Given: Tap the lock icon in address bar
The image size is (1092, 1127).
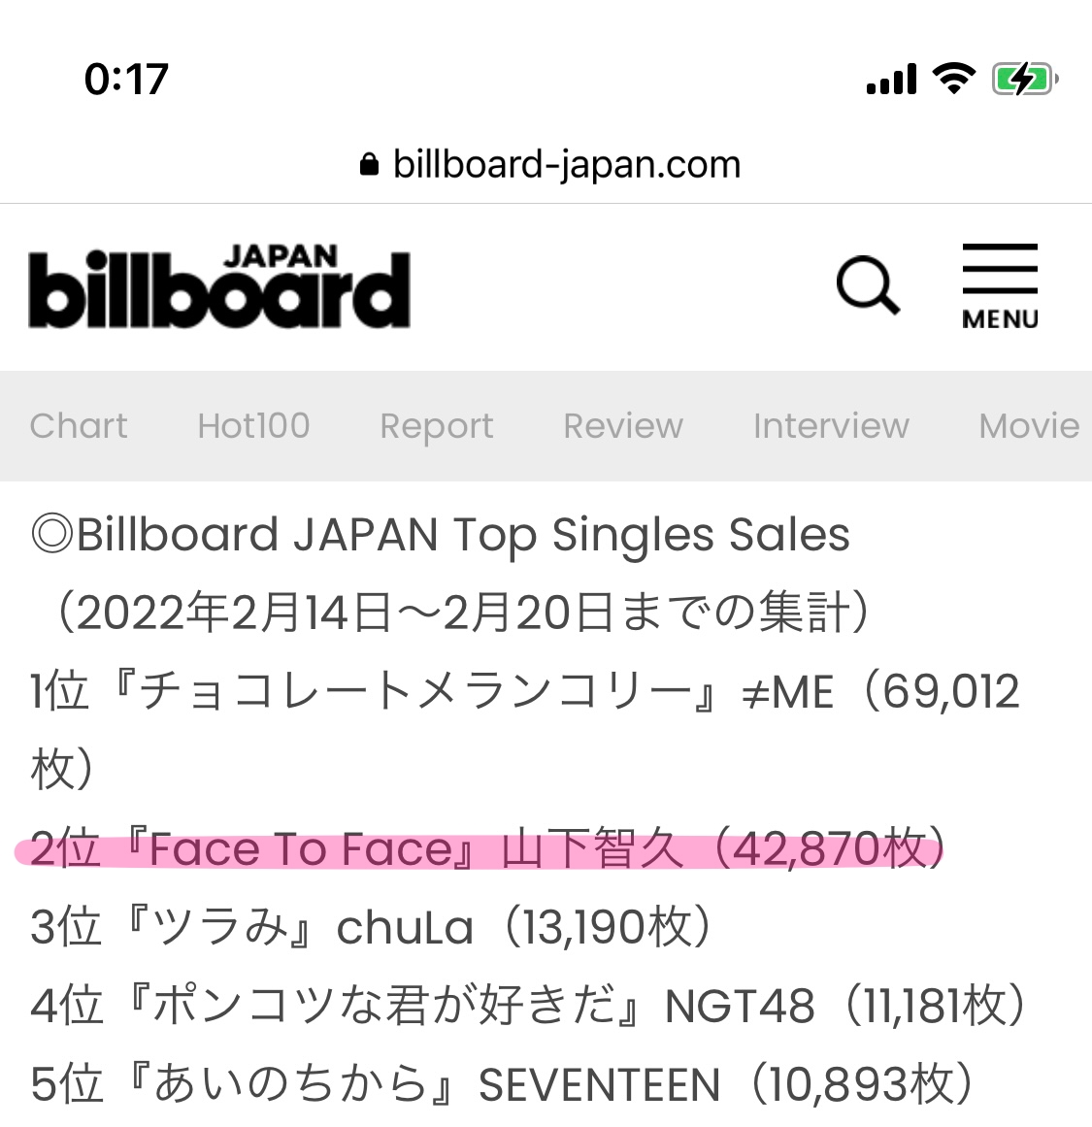Looking at the screenshot, I should (369, 165).
